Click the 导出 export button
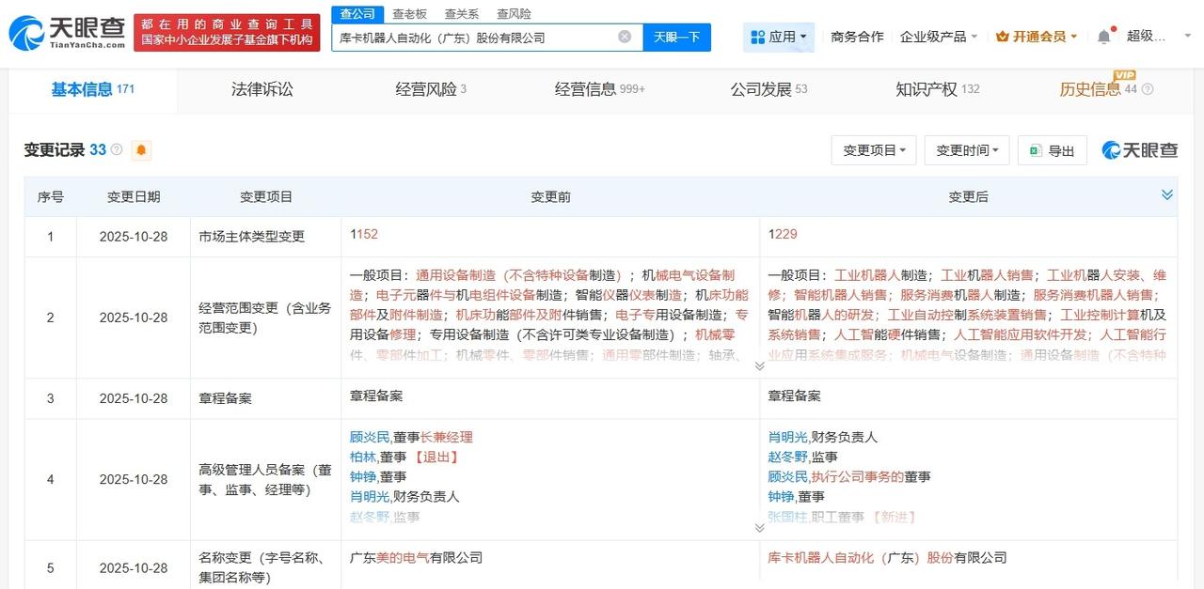The height and width of the screenshot is (589, 1204). point(1053,150)
